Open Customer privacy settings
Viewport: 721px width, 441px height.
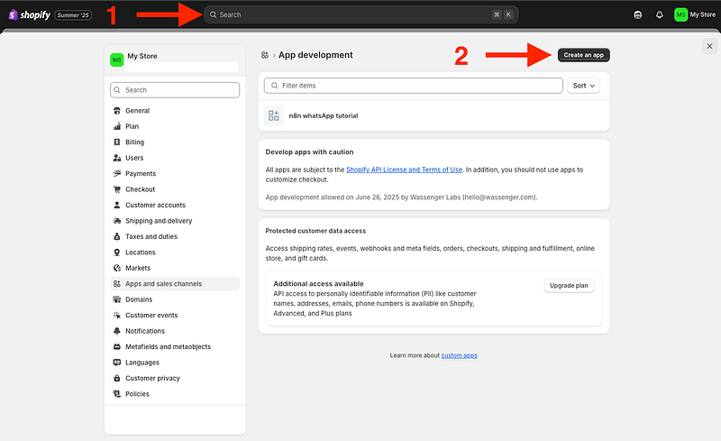pyautogui.click(x=152, y=379)
